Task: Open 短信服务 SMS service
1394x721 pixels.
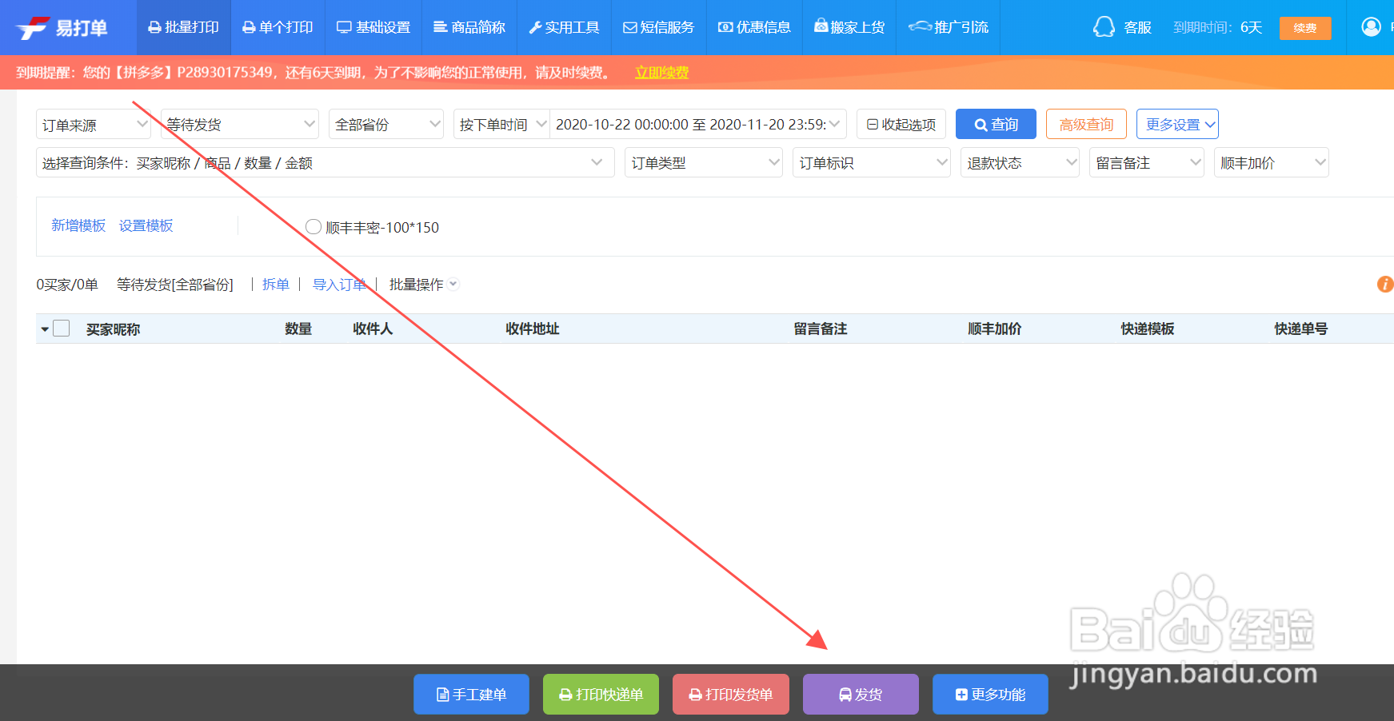Action: (x=658, y=26)
